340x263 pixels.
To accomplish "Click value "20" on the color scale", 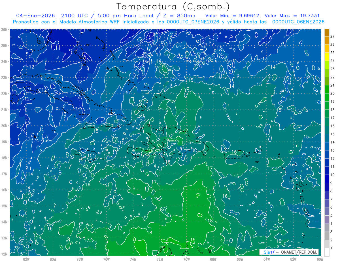I will pyautogui.click(x=332, y=93).
